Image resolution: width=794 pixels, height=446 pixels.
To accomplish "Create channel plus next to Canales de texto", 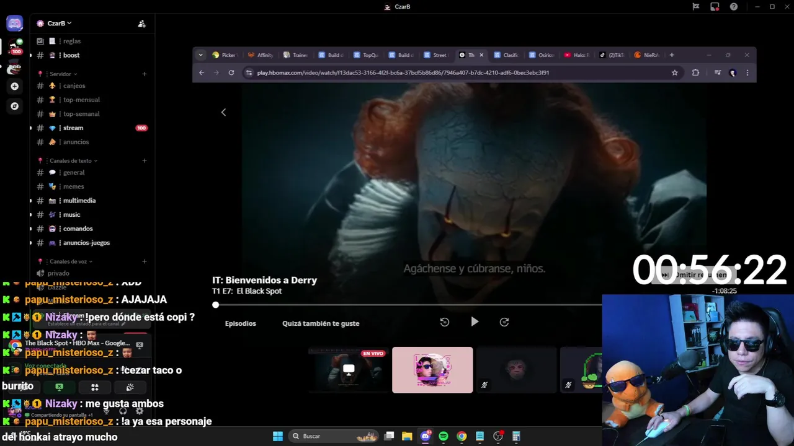I will 145,160.
